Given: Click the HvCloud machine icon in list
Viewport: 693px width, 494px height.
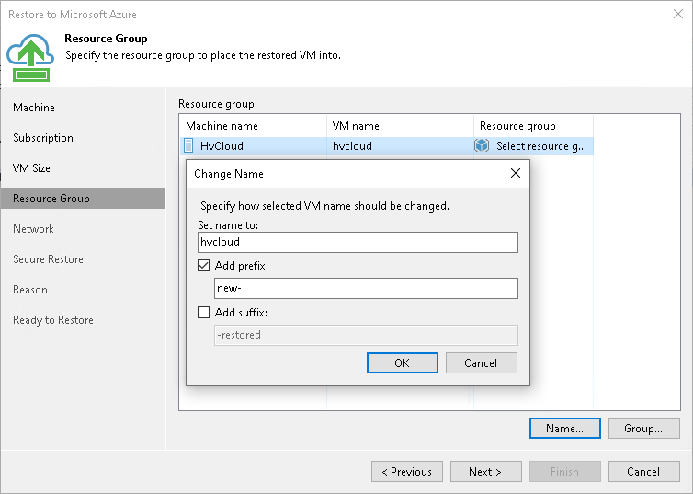Looking at the screenshot, I should tap(189, 145).
